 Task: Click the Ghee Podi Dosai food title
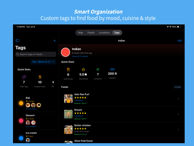[x=83, y=141]
